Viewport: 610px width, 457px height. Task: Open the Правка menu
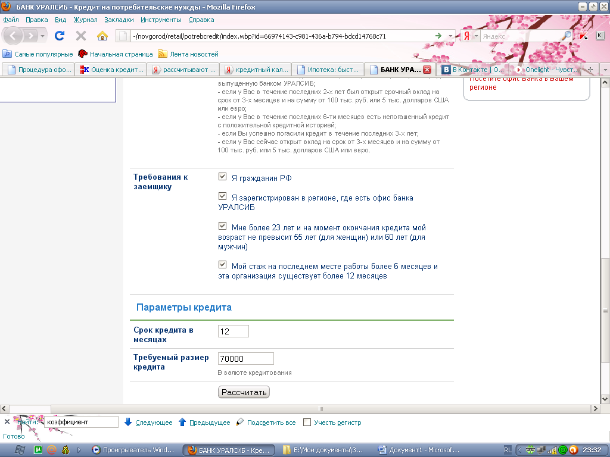pyautogui.click(x=37, y=20)
